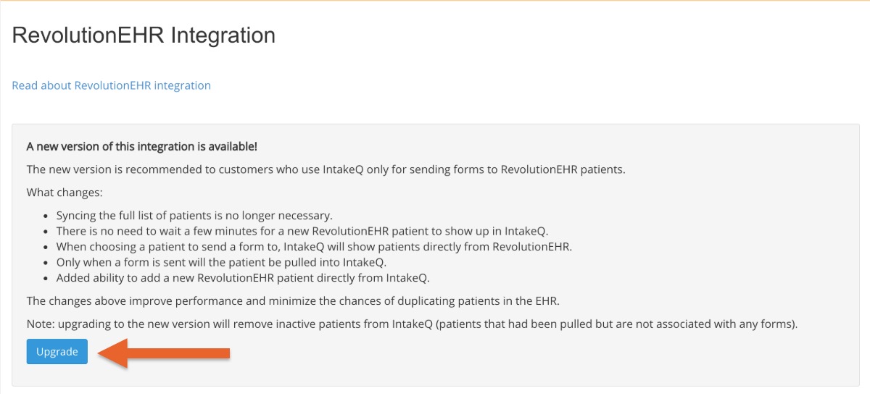The height and width of the screenshot is (396, 870).
Task: Click the orange line atop the page
Action: (x=435, y=1)
